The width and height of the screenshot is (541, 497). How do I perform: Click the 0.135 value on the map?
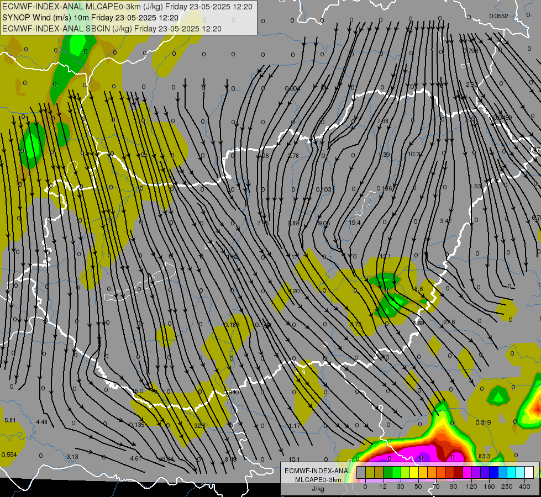pyautogui.click(x=136, y=425)
